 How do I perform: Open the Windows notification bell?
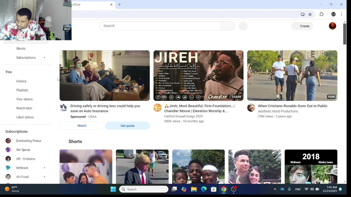point(340,189)
